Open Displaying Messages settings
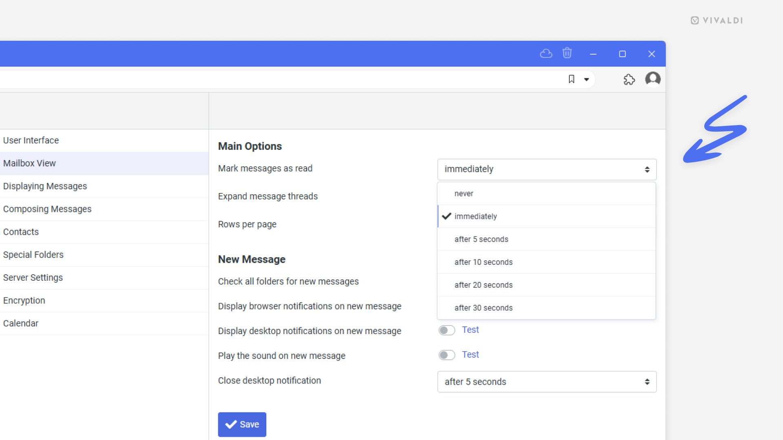 [x=104, y=186]
